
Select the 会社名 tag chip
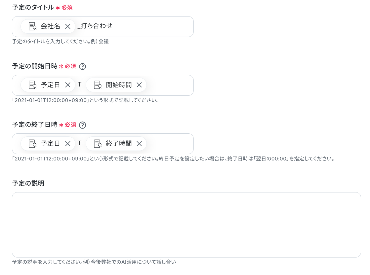click(48, 26)
